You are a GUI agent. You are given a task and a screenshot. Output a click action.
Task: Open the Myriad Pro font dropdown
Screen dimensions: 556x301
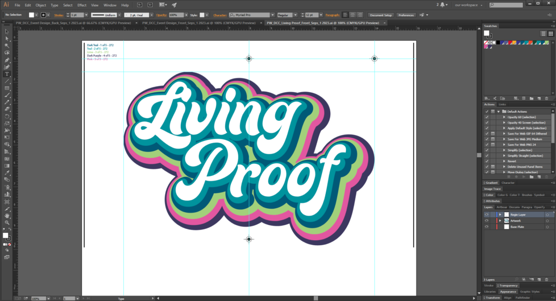pos(273,15)
